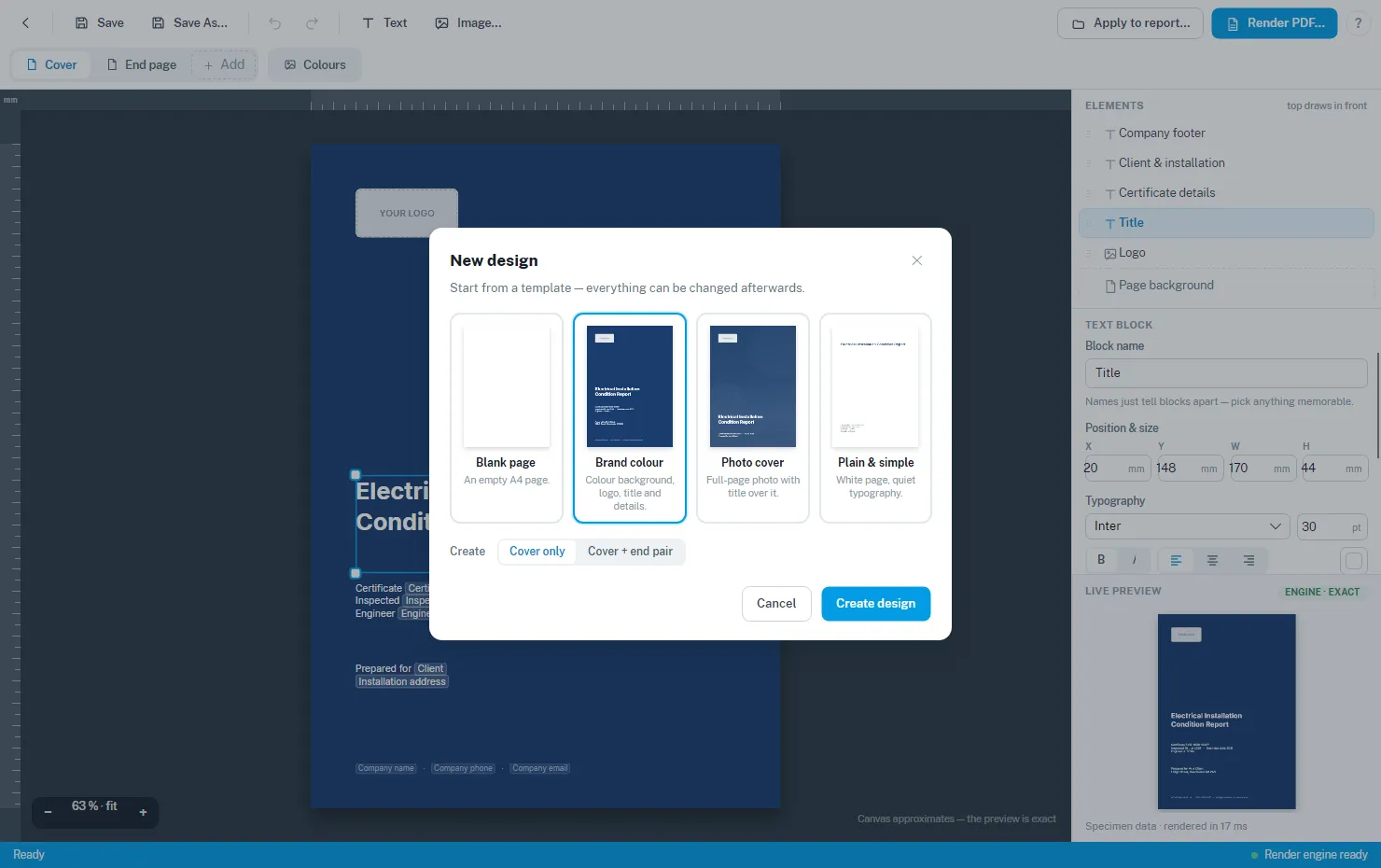Insert an image via Image… button
Image resolution: width=1381 pixels, height=868 pixels.
[468, 23]
